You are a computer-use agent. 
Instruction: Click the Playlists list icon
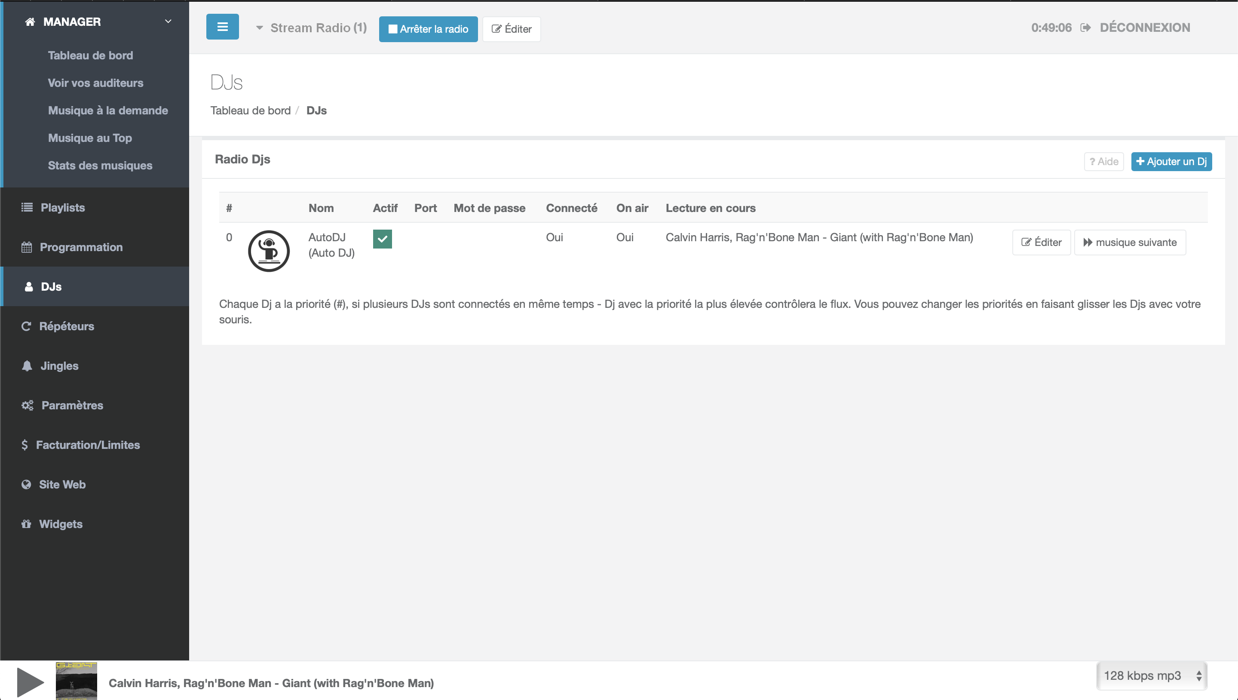click(x=27, y=207)
